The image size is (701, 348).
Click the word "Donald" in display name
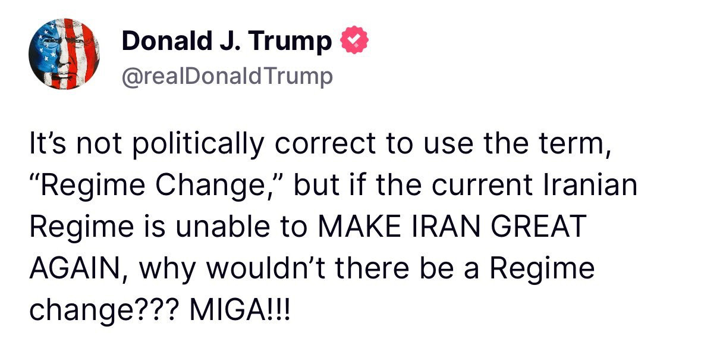point(166,42)
